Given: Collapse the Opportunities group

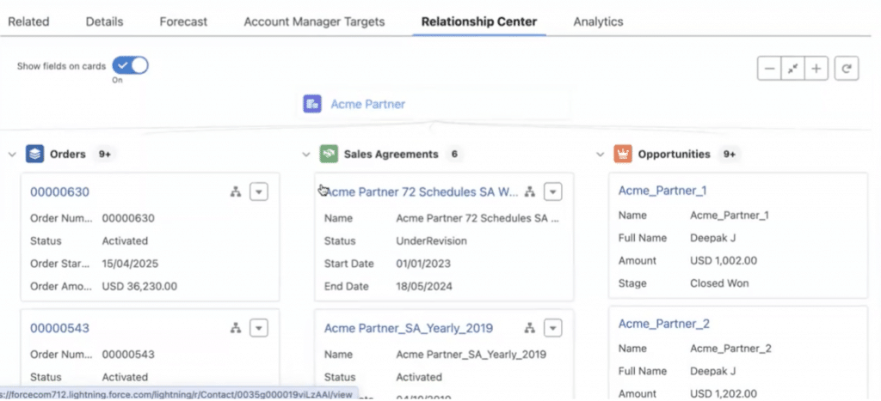Looking at the screenshot, I should tap(600, 155).
